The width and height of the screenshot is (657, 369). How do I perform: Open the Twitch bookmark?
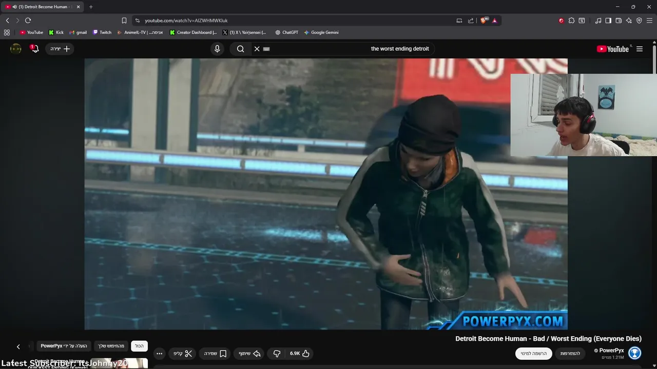[x=102, y=32]
